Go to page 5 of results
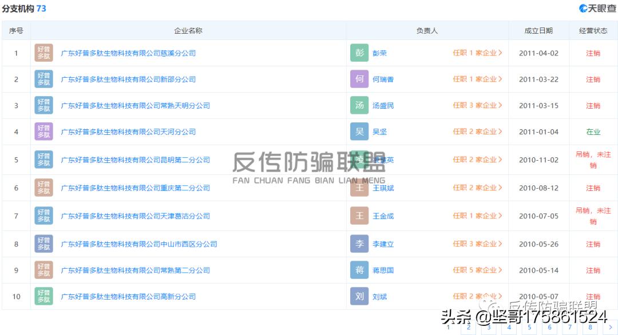This screenshot has height=335, width=618. (x=529, y=328)
